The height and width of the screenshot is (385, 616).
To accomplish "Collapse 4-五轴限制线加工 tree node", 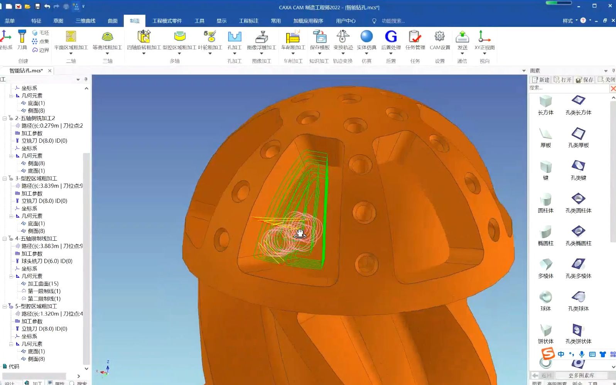I will tap(5, 239).
